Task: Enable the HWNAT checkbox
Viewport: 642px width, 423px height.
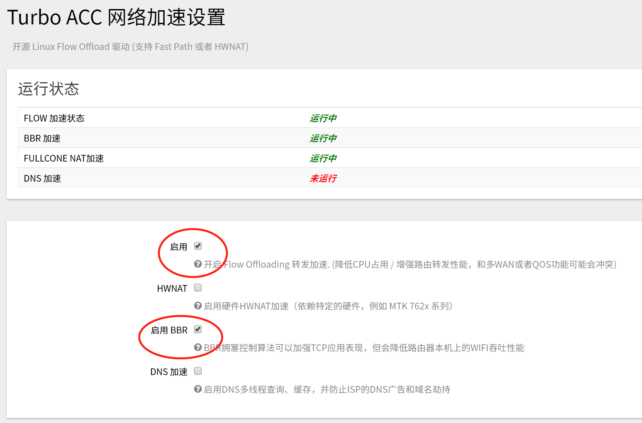Action: click(x=198, y=287)
